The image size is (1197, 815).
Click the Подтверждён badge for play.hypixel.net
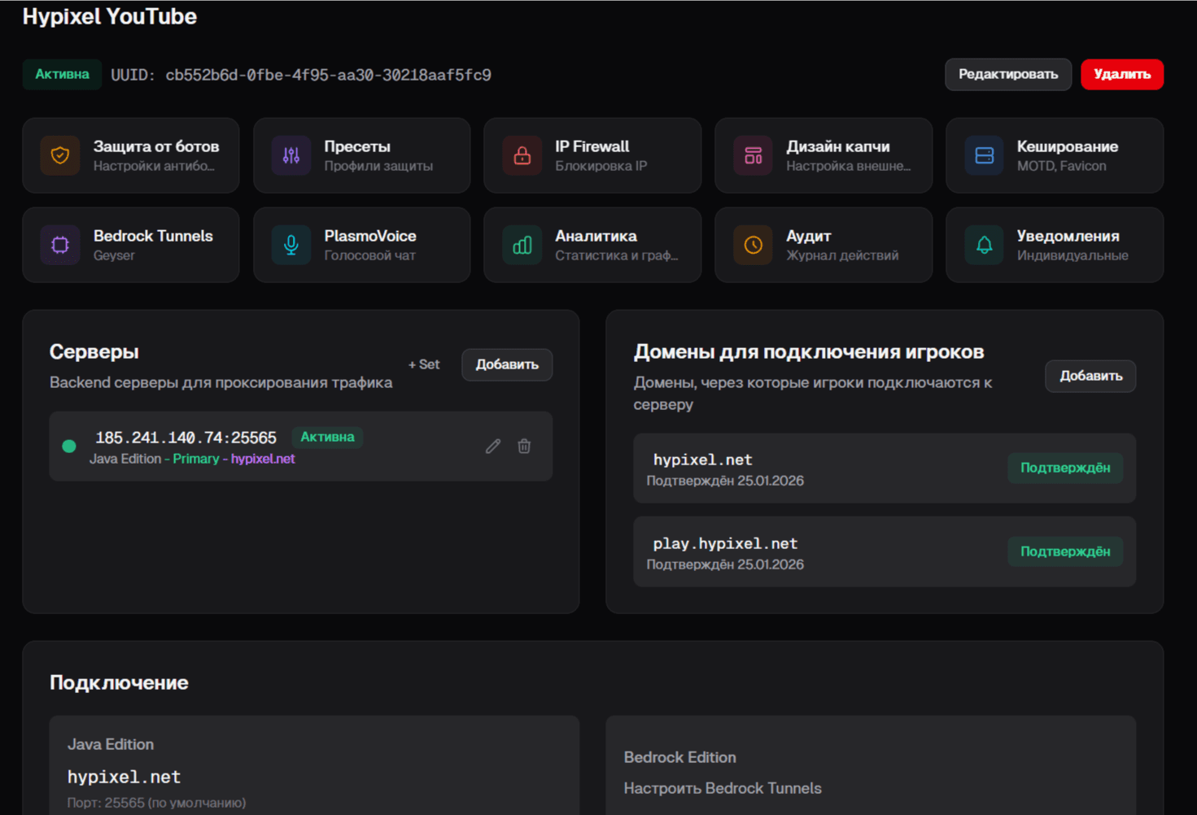[x=1065, y=551]
